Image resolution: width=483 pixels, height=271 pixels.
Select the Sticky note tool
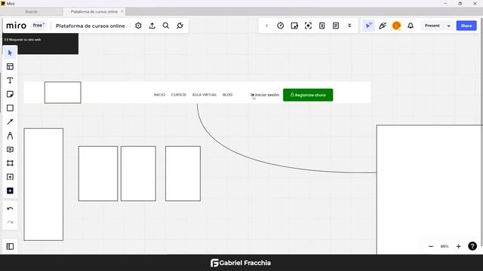(x=10, y=94)
